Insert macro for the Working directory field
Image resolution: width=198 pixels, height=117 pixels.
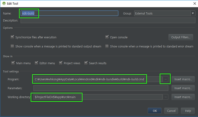(x=183, y=97)
